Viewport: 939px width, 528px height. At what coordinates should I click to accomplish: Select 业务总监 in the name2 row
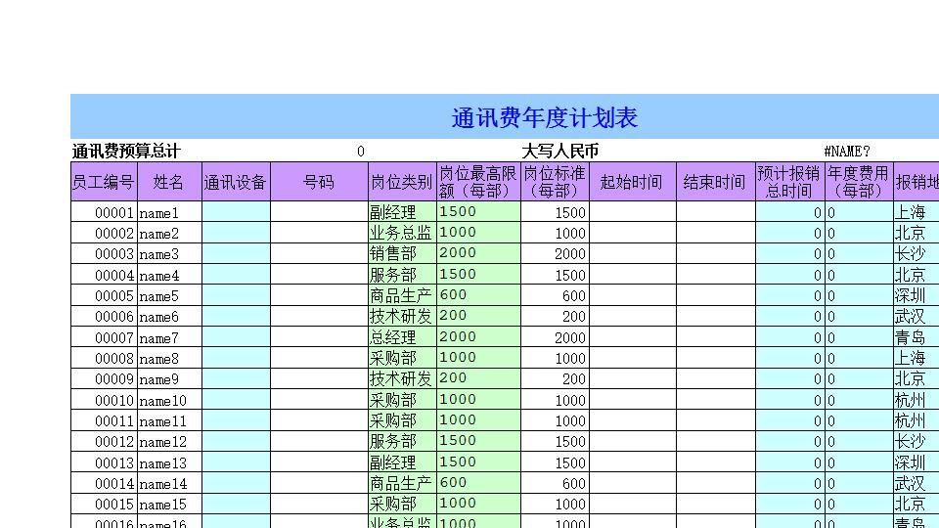pos(402,233)
